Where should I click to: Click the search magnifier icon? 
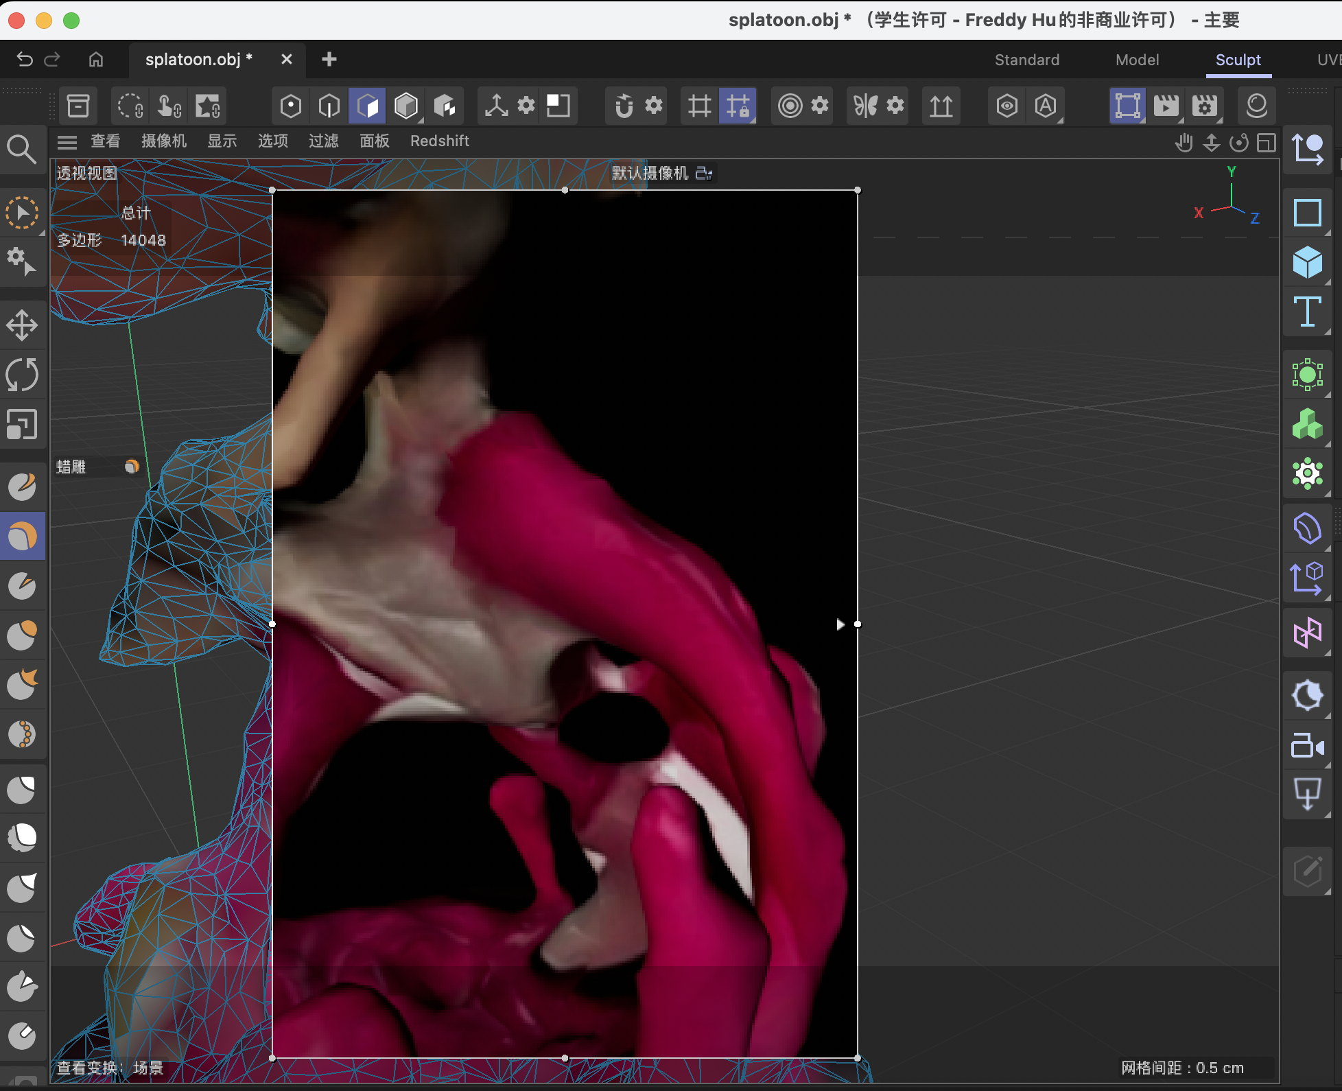(21, 148)
